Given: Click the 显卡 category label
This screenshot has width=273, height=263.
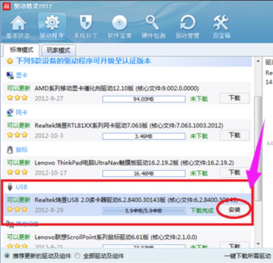Looking at the screenshot, I should [x=21, y=75].
